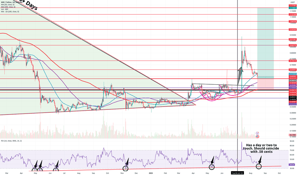The height and width of the screenshot is (175, 298).
Task: Select the 1.06358 price level label
Action: [x=293, y=22]
